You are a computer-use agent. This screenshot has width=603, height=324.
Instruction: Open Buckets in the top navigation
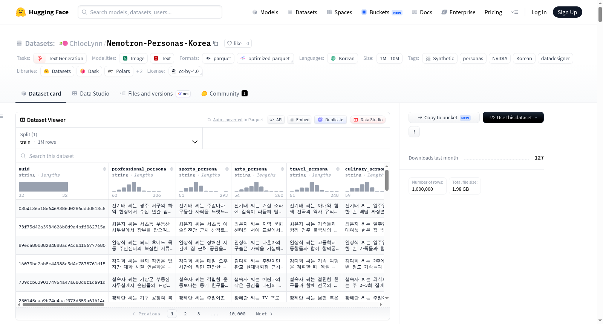pyautogui.click(x=382, y=12)
